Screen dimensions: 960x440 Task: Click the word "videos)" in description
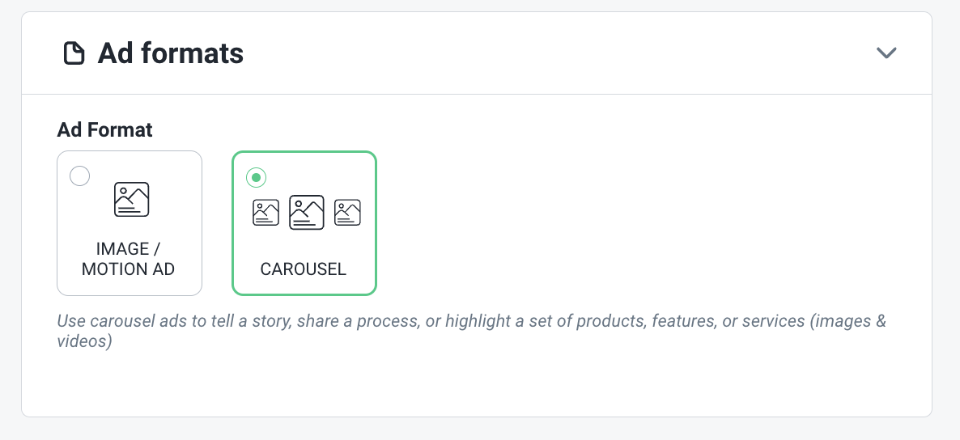point(84,341)
